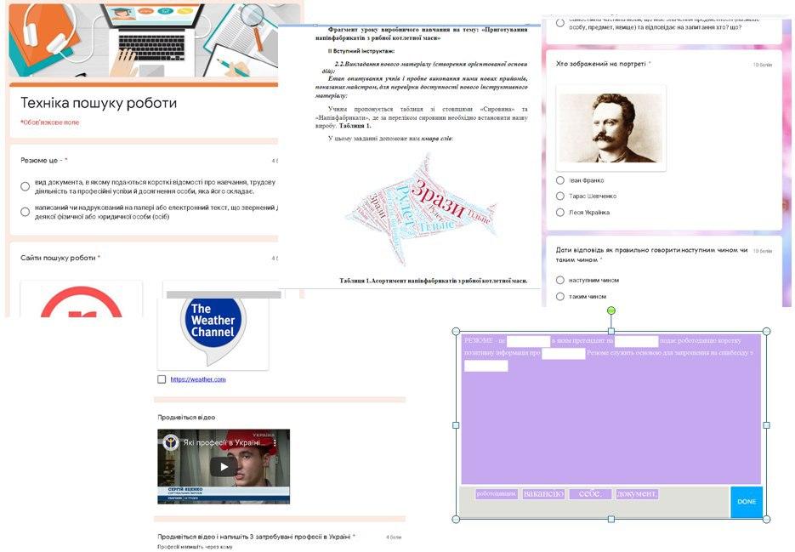The image size is (795, 552).
Task: Click the blue DONE button
Action: coord(747,502)
